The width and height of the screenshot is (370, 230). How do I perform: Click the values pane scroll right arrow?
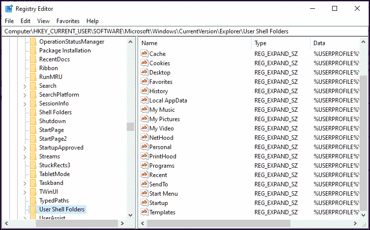[355, 223]
